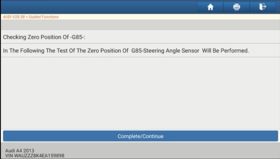
Task: Click the breadcrumb '>' separator
Action: point(27,17)
